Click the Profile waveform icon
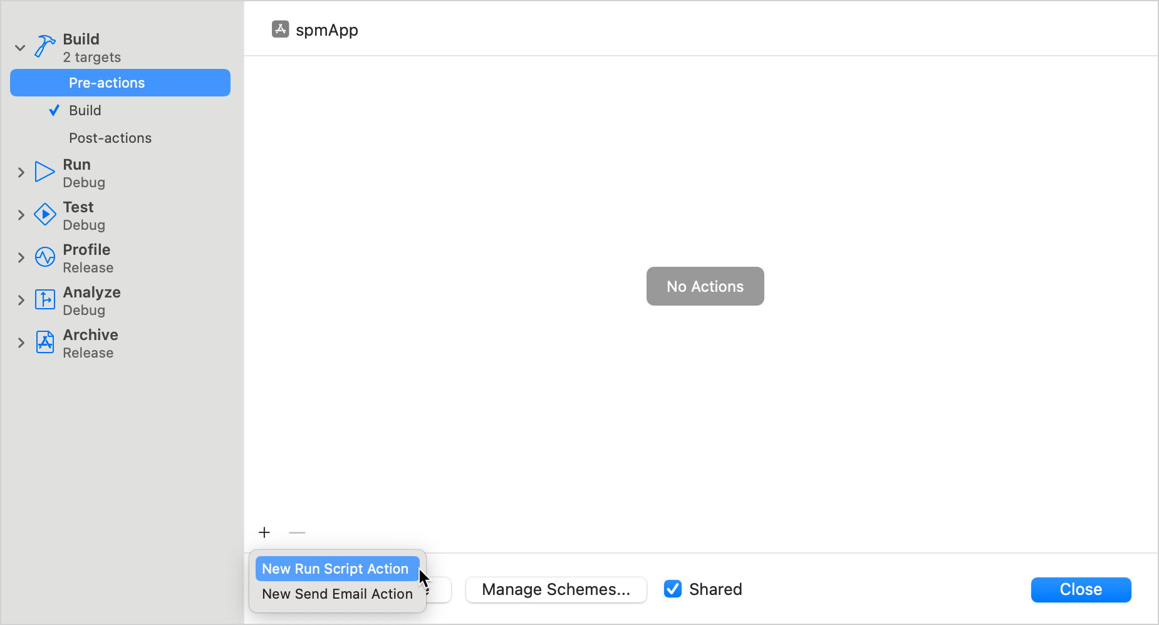 [x=44, y=257]
